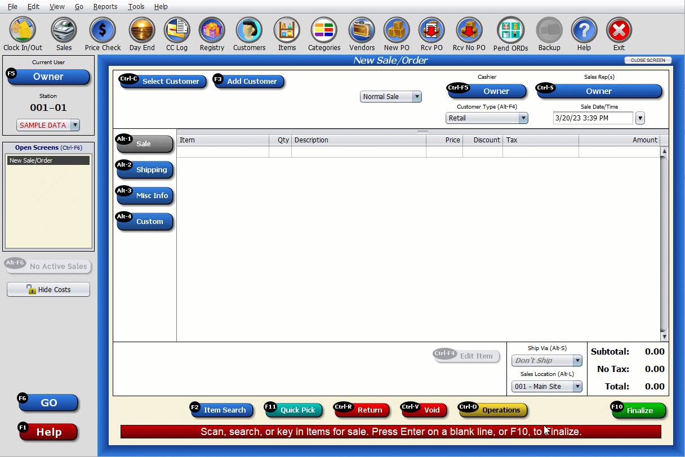Open the Customers screen
This screenshot has height=457, width=685.
pyautogui.click(x=249, y=29)
